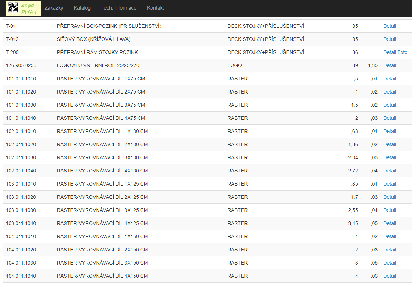This screenshot has height=283, width=412.
Task: Select code T-011 cell
Action: click(x=12, y=26)
